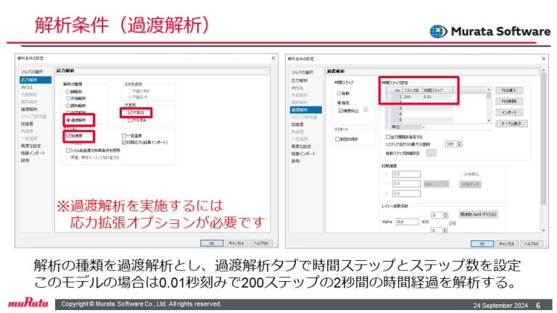557x313 pixels.
Task: Enable the 大ひずみ checkbox
Action: (x=129, y=120)
